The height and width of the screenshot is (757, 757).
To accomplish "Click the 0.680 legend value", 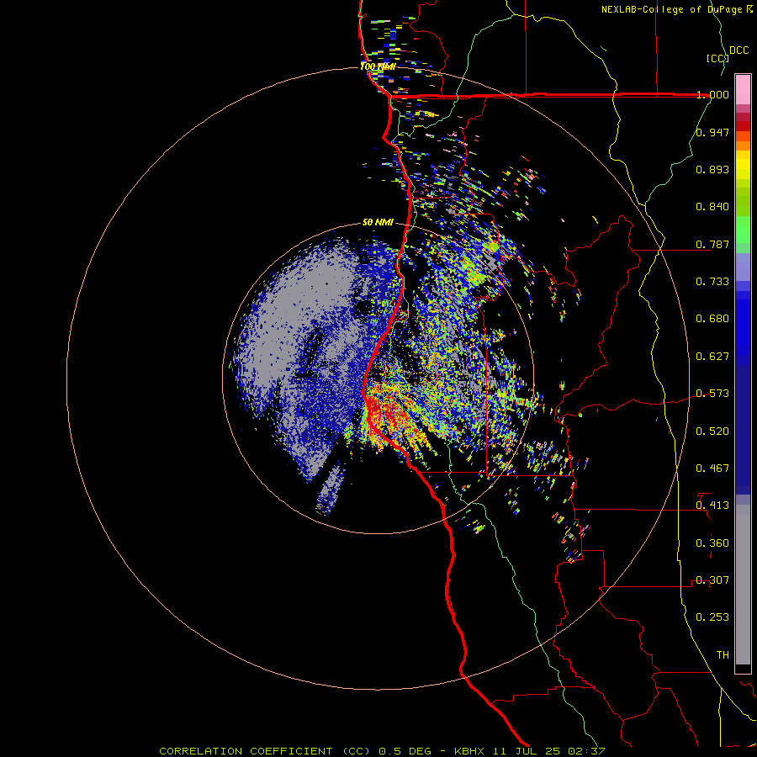I will click(x=712, y=319).
